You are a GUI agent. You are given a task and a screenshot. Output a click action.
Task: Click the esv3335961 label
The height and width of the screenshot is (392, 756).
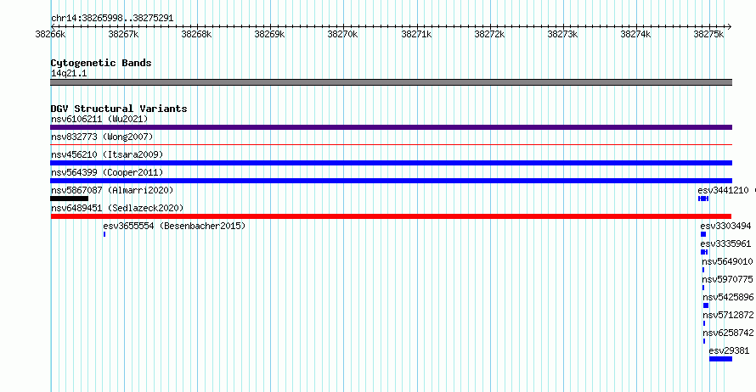tap(725, 244)
